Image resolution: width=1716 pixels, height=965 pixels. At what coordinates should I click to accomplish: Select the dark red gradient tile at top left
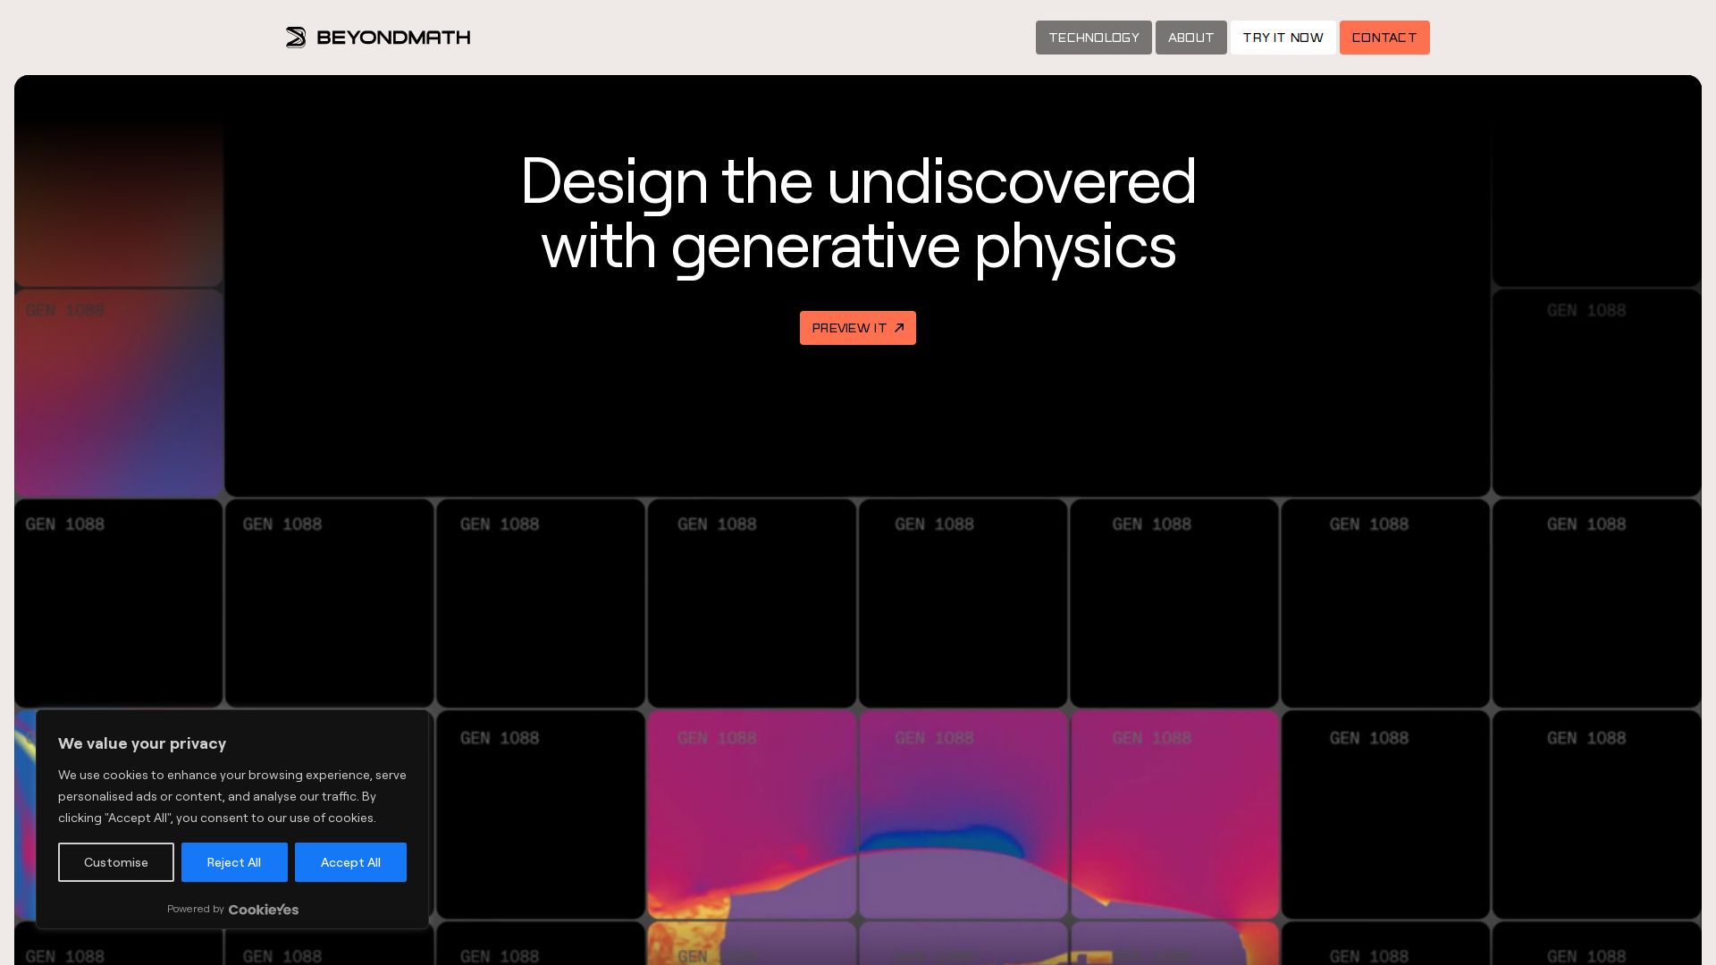pos(119,182)
